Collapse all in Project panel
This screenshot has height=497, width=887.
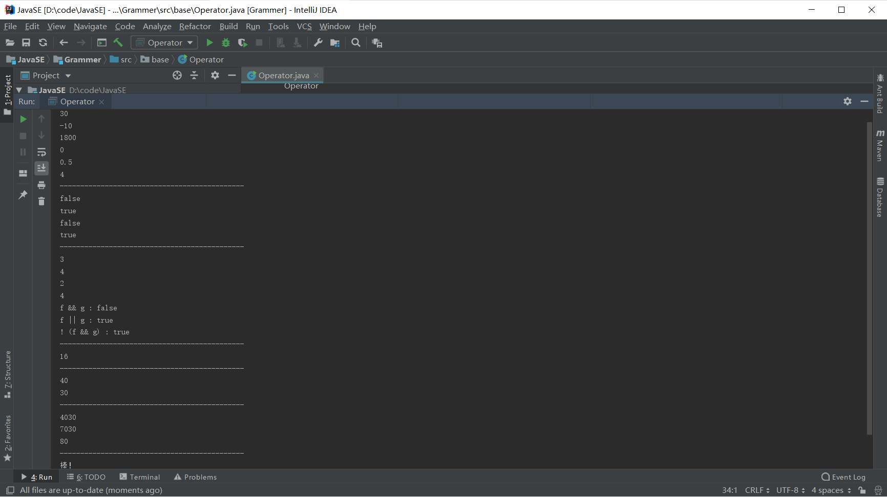point(194,76)
